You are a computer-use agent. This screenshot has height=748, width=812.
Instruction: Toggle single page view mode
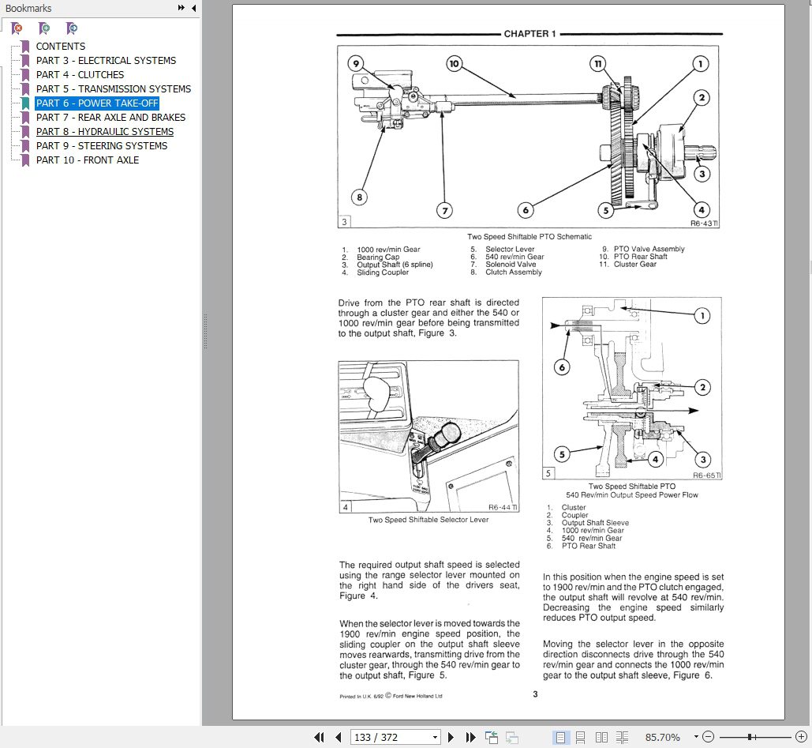tap(561, 737)
